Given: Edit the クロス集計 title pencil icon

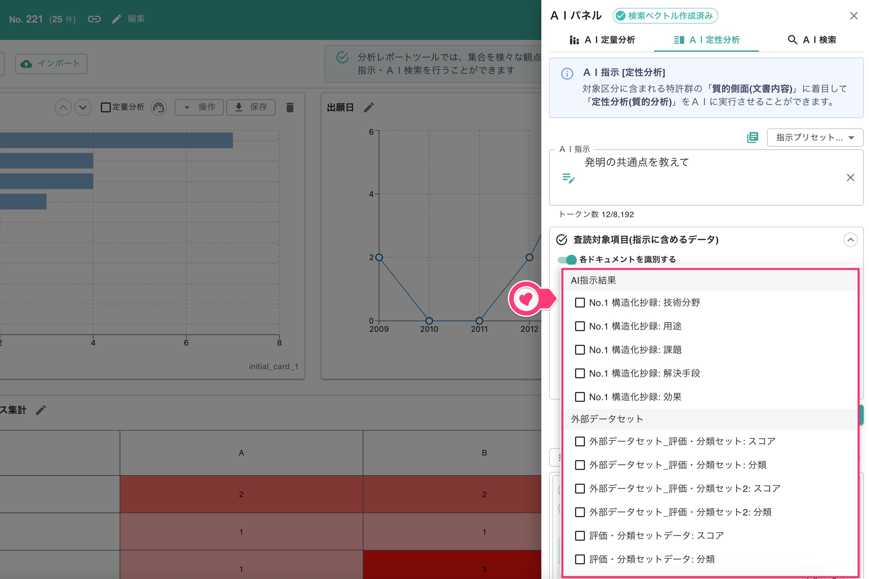Looking at the screenshot, I should tap(41, 410).
